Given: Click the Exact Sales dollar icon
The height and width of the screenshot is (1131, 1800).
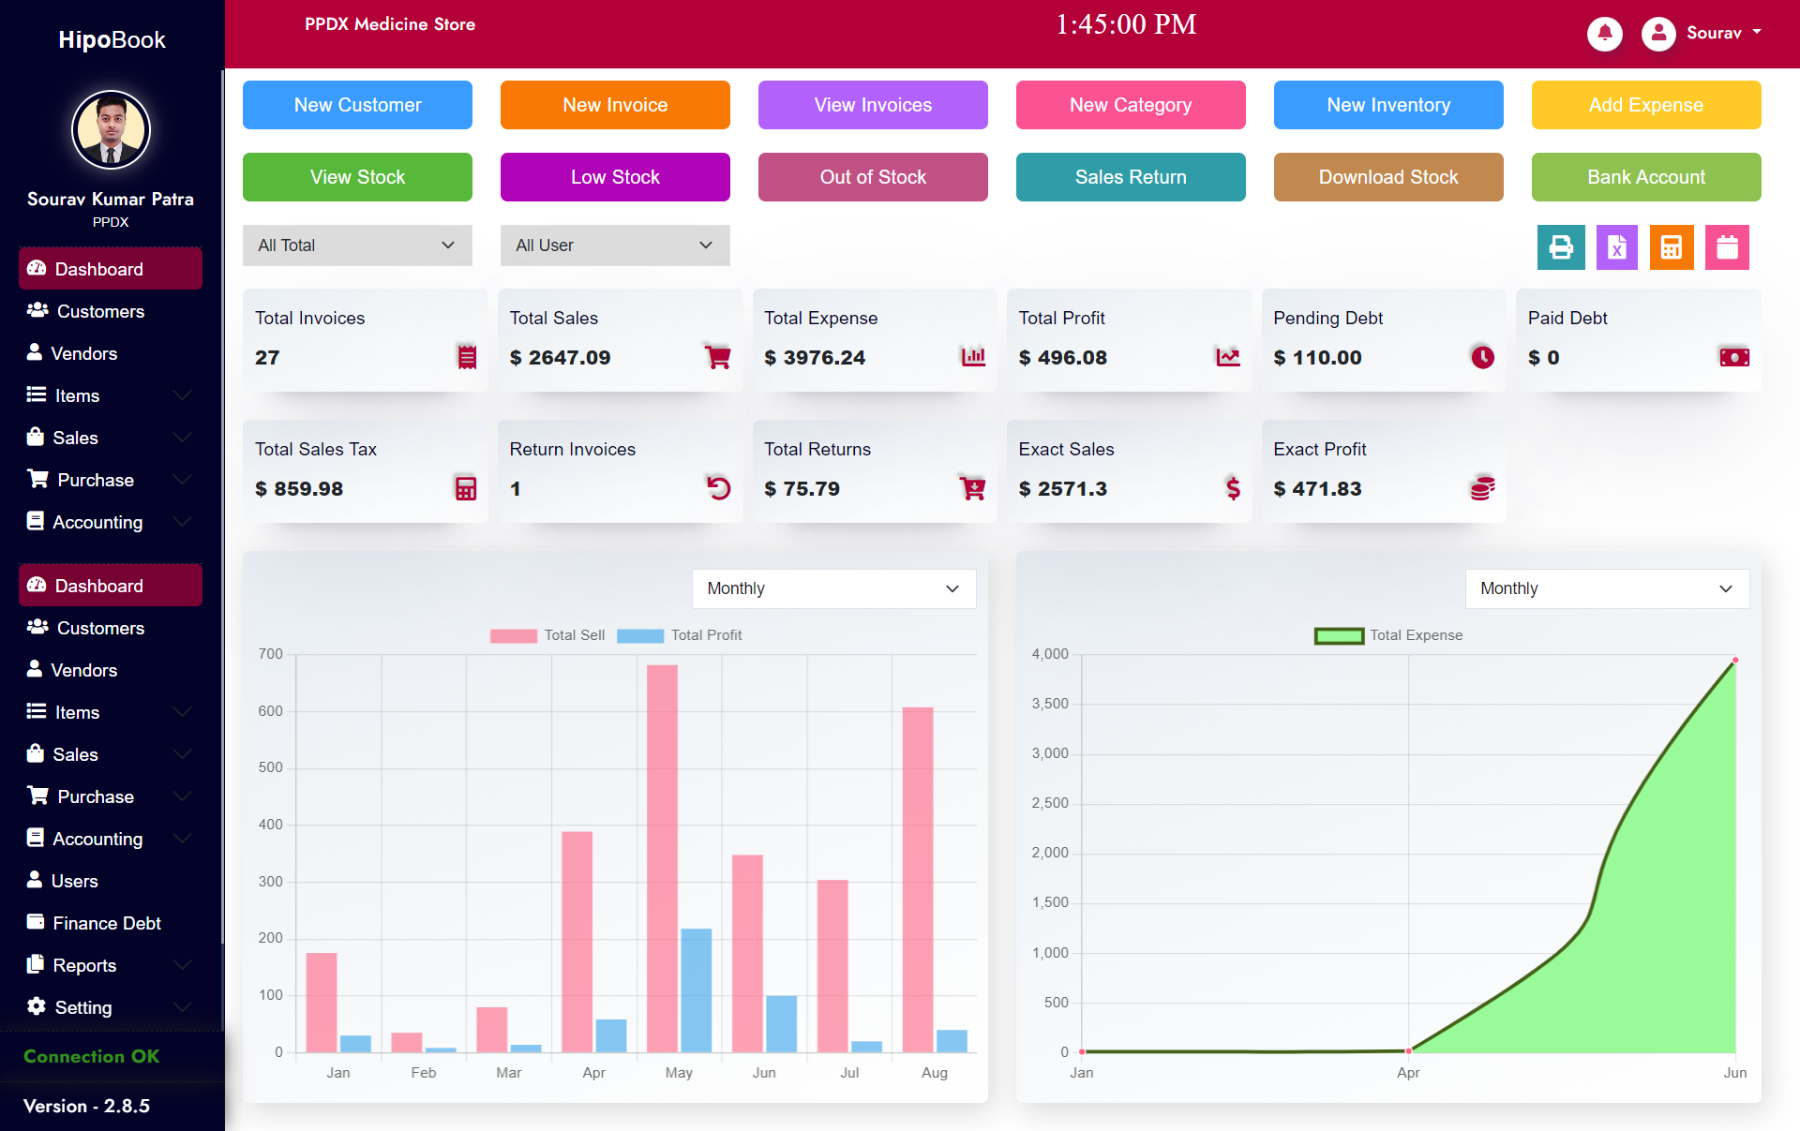Looking at the screenshot, I should (1233, 488).
